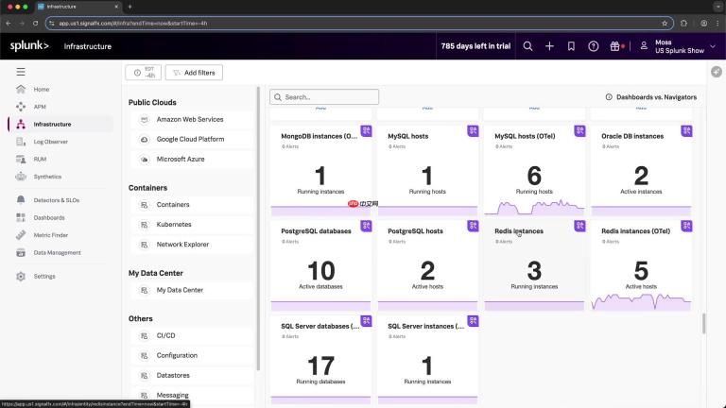Click the round side panel button
Screen dimensions: 726x408
[717, 72]
